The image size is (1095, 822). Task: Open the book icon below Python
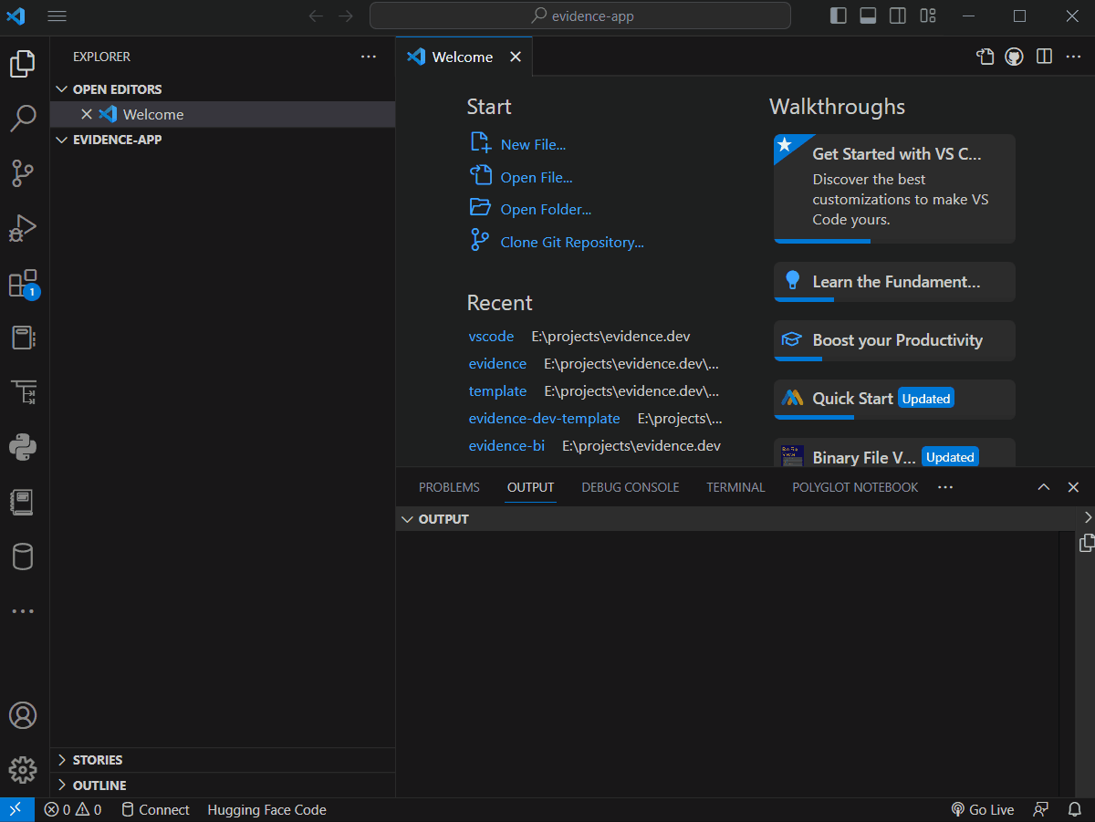click(23, 502)
